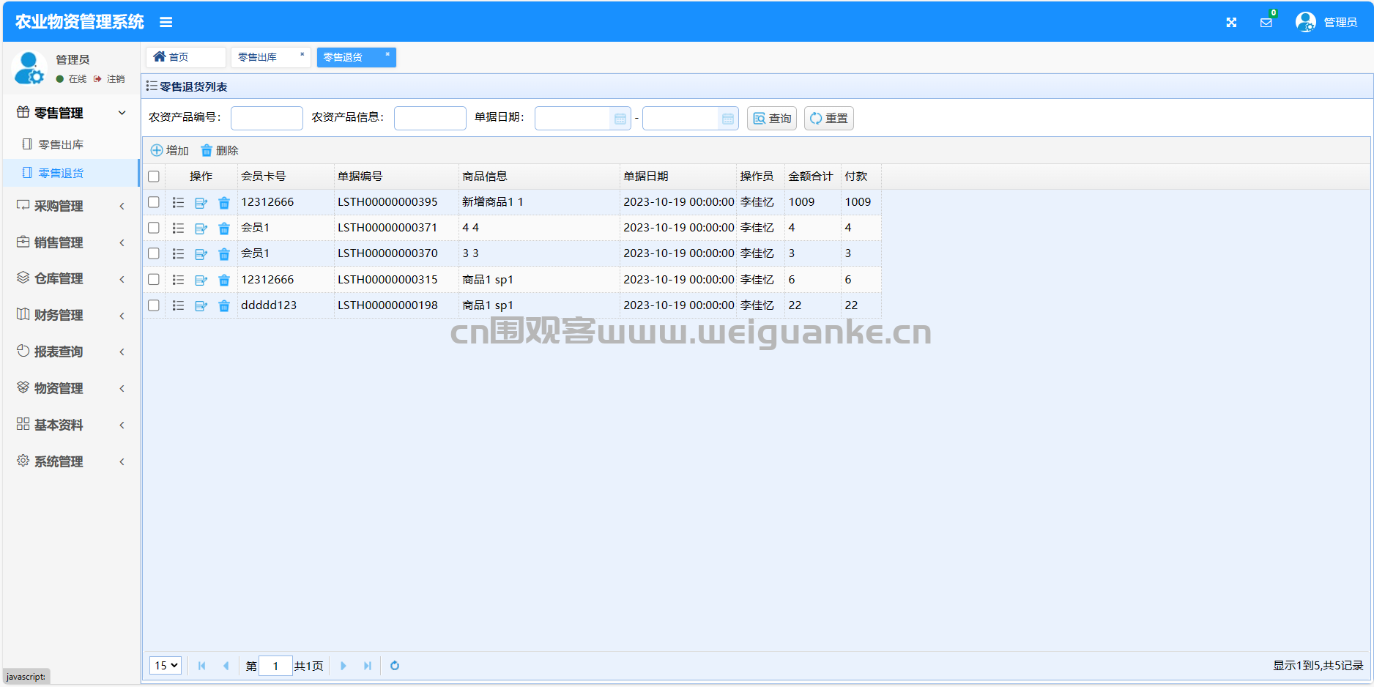Expand the 采购管理 menu section
Image resolution: width=1374 pixels, height=687 pixels.
pyautogui.click(x=71, y=206)
